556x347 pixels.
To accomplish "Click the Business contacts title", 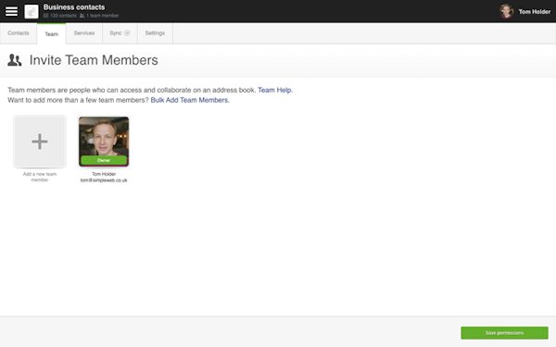I will point(74,7).
